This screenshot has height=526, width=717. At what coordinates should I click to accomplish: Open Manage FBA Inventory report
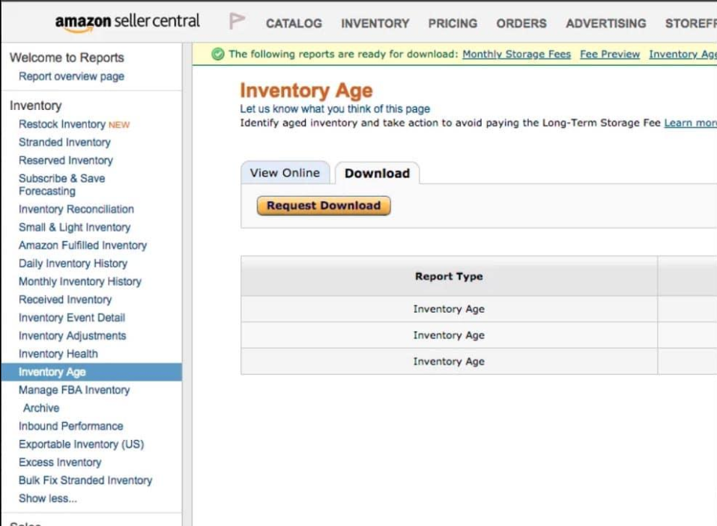pyautogui.click(x=74, y=390)
